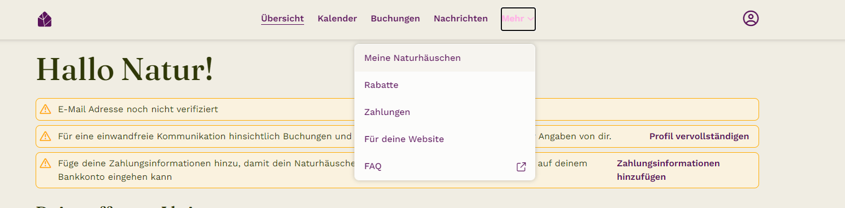Screen dimensions: 845x208
Task: Click Profil vervollständigen link
Action: (x=699, y=136)
